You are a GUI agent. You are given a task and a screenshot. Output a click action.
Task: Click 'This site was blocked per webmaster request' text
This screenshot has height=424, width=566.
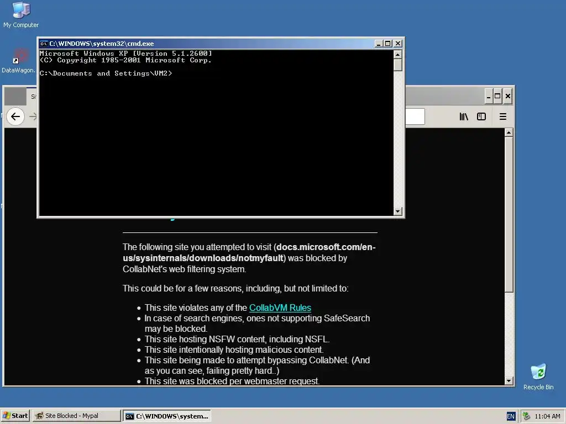232,381
